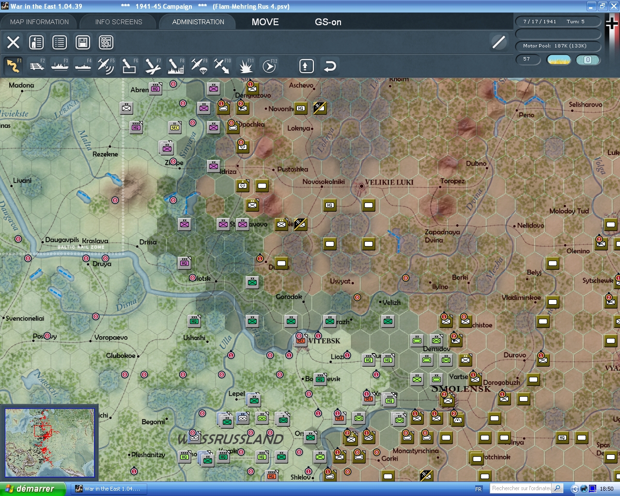The image size is (620, 496).
Task: Select Soviet HQ counter south of Novosokolniki
Action: pos(330,205)
